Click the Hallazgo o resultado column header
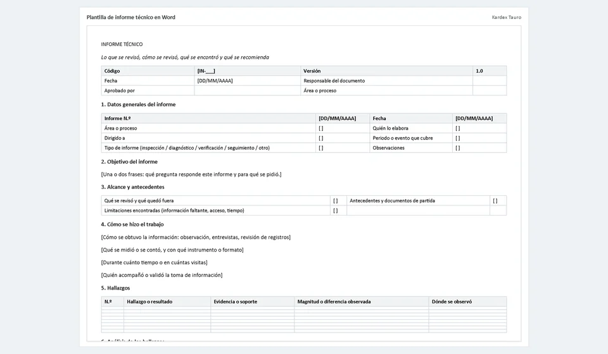Viewport: 608px width, 354px height. [x=149, y=302]
